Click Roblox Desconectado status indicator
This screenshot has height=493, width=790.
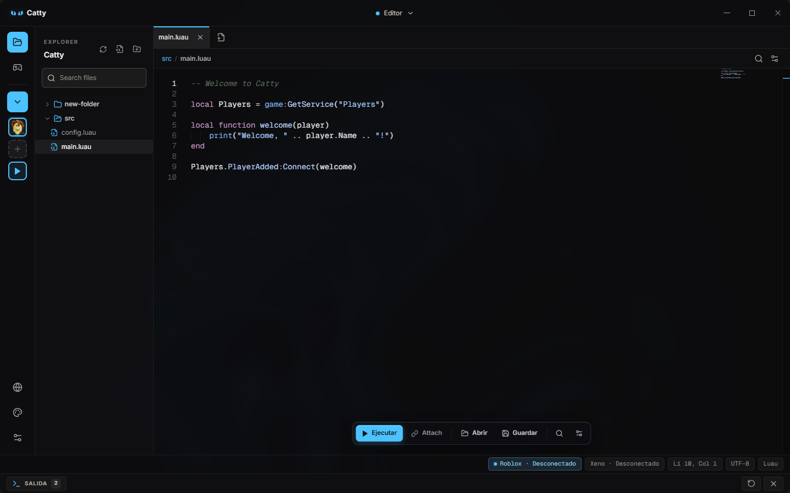coord(535,464)
